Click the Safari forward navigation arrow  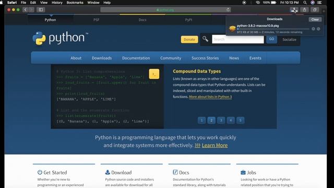(x=31, y=9)
